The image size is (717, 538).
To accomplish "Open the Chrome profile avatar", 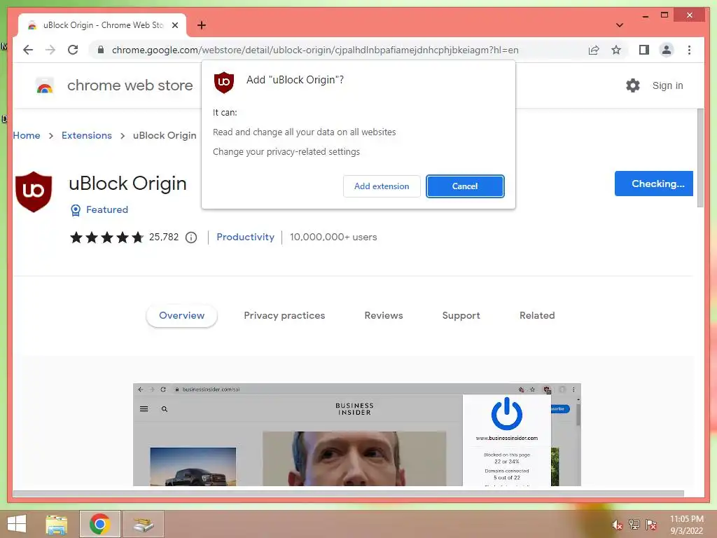I will point(667,50).
